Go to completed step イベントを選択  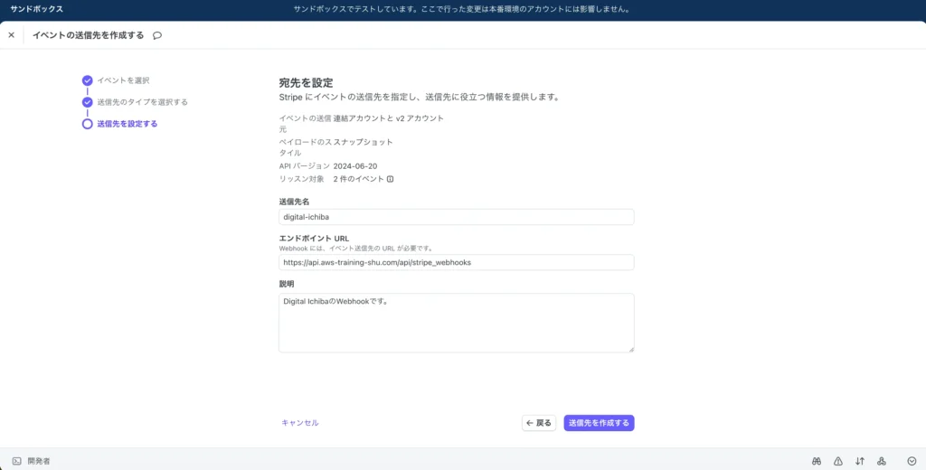point(123,80)
